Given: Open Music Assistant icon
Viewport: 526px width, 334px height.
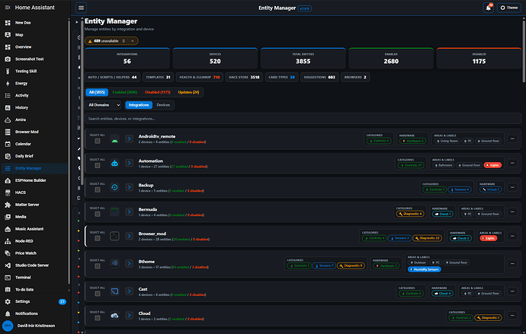Looking at the screenshot, I should [8, 229].
